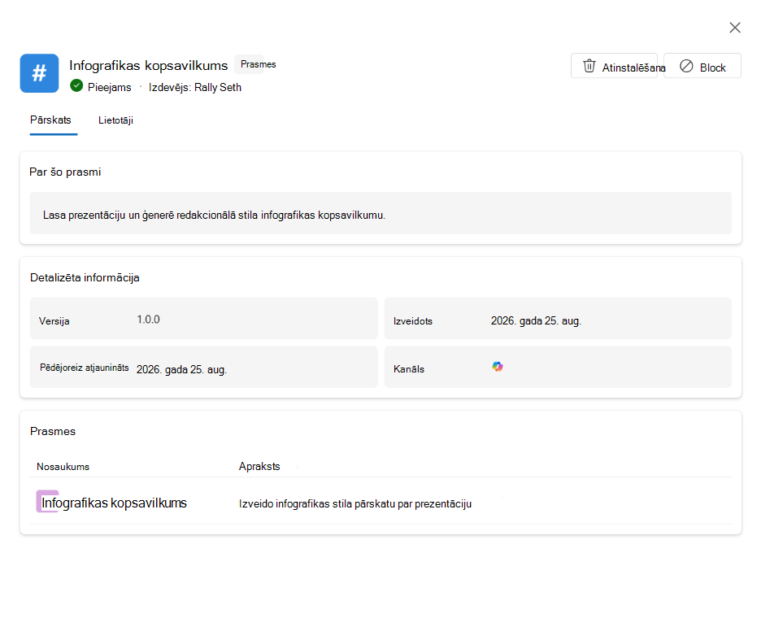This screenshot has height=627, width=761.
Task: Uninstall skill with Atinstalēšana button
Action: tap(614, 66)
